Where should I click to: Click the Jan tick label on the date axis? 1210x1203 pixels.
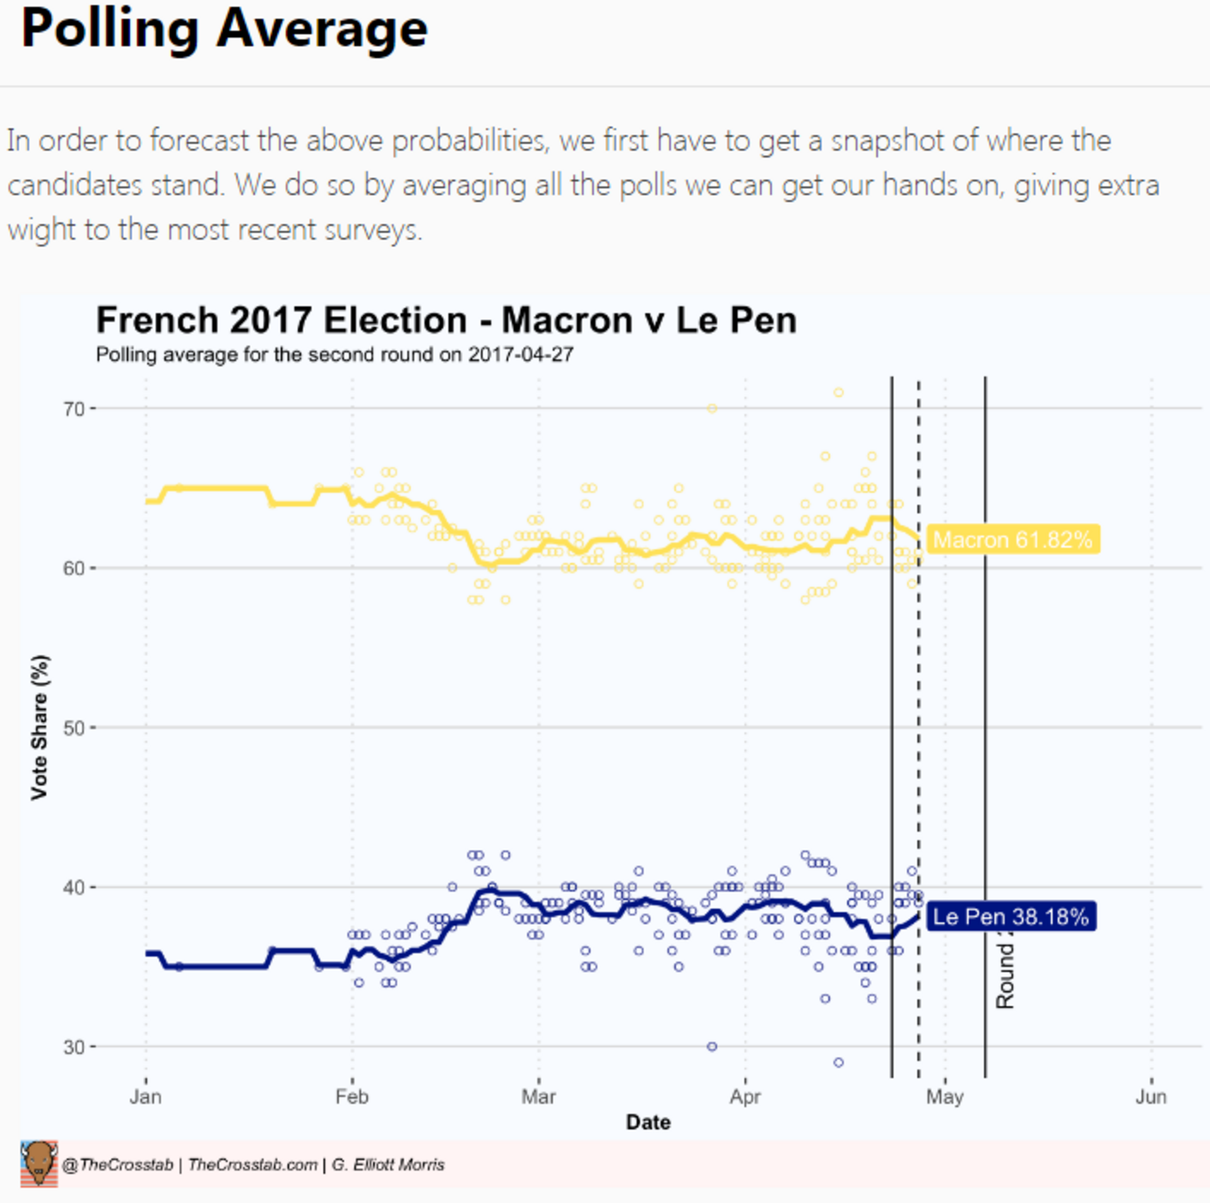[146, 1096]
